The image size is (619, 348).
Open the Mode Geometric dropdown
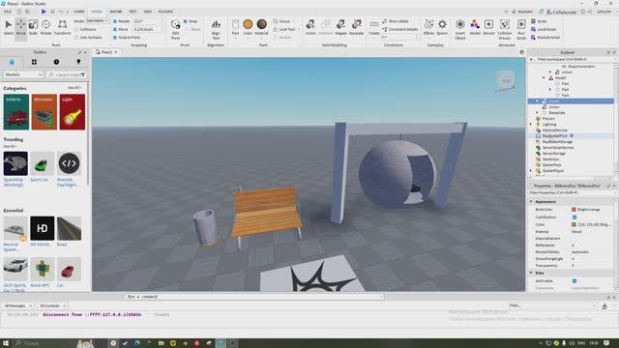[x=97, y=21]
